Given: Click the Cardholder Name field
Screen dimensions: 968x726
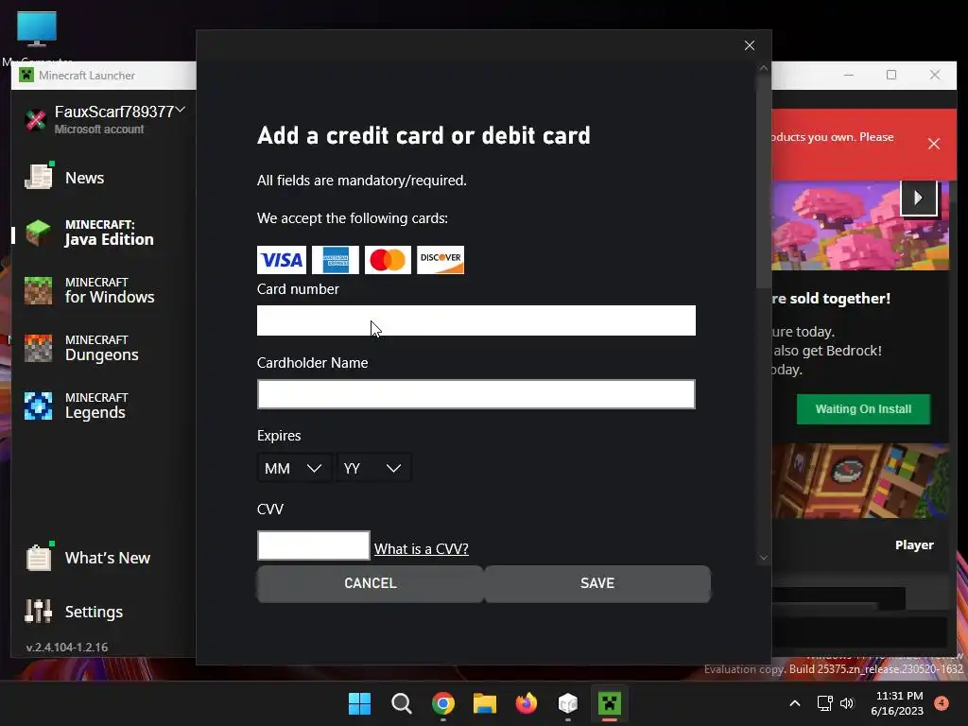Looking at the screenshot, I should coord(476,394).
